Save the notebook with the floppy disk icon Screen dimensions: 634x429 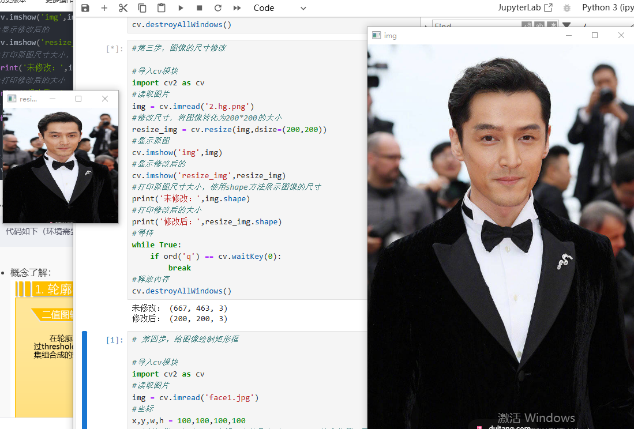click(x=85, y=8)
